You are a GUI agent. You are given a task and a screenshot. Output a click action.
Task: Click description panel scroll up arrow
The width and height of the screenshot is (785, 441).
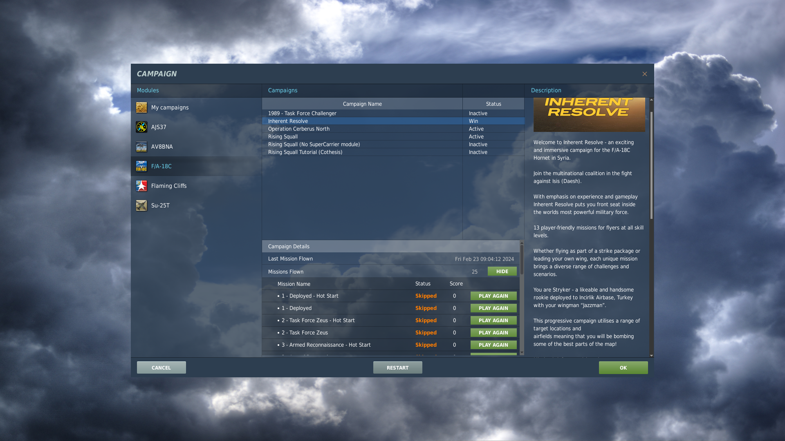[651, 100]
